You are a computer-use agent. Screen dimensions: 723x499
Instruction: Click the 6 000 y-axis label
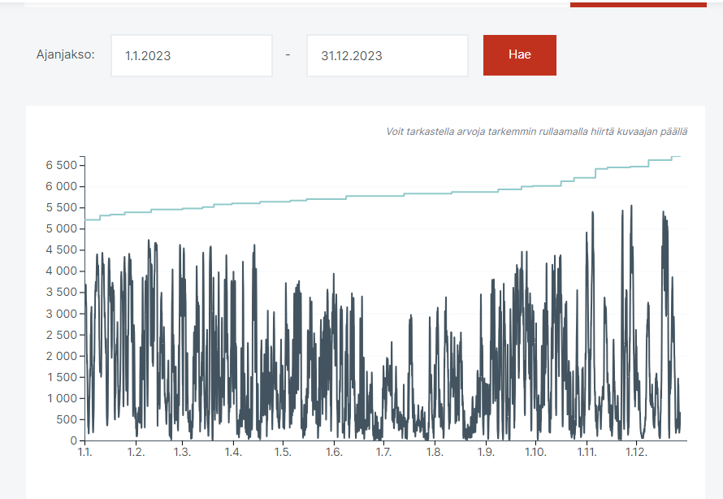(61, 186)
